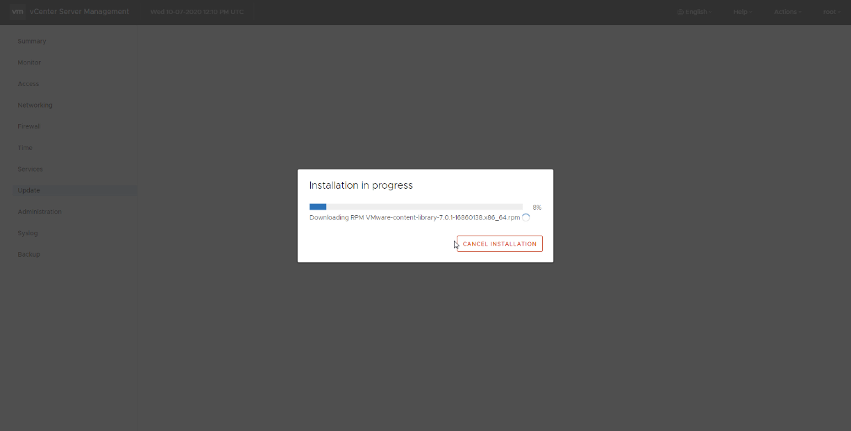
Task: Open the Backup page in sidebar
Action: coord(28,254)
